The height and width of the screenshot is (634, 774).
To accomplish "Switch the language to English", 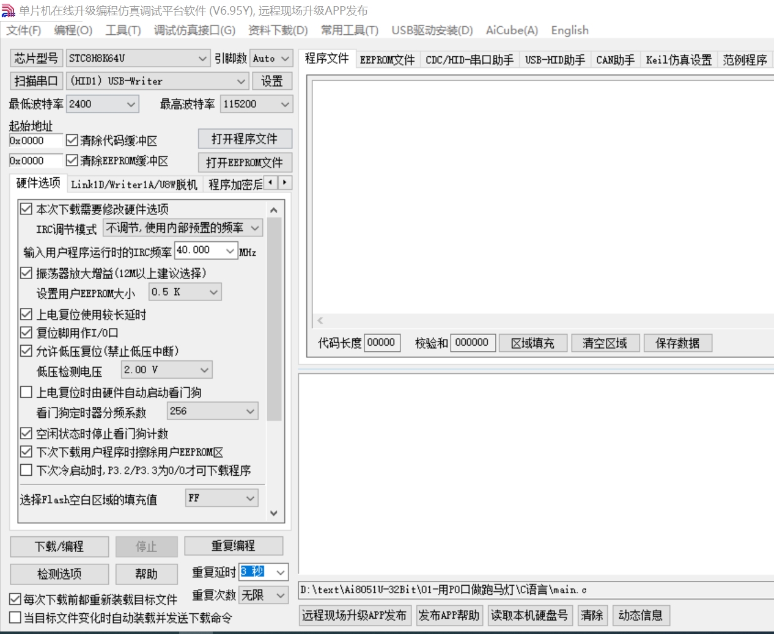I will (569, 30).
